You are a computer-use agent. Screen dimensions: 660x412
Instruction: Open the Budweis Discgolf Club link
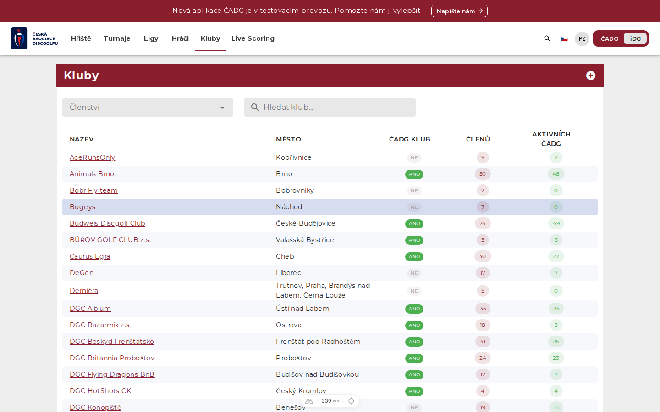click(107, 223)
